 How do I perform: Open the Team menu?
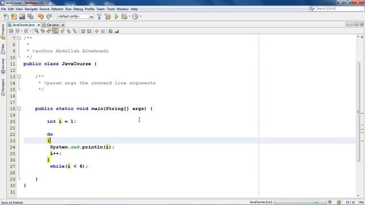click(100, 9)
